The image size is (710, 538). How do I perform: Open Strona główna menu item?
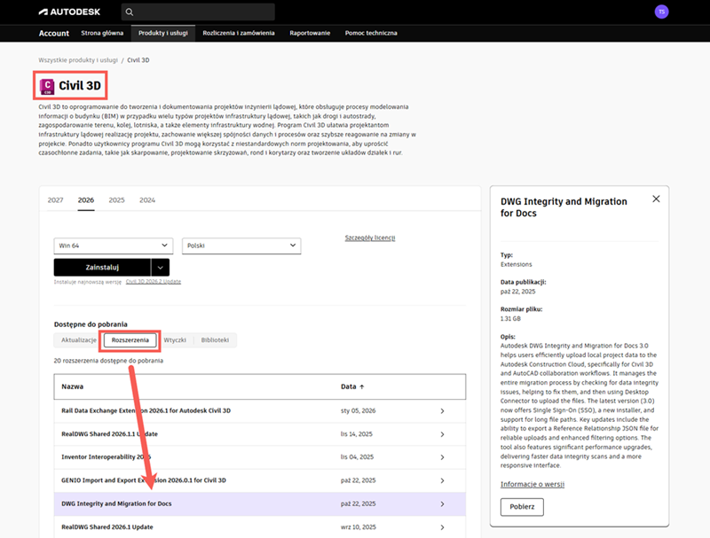click(102, 33)
